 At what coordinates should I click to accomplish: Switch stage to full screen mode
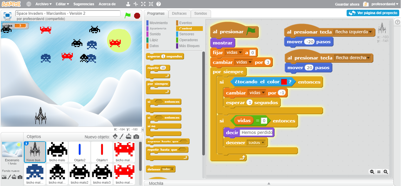(7, 15)
